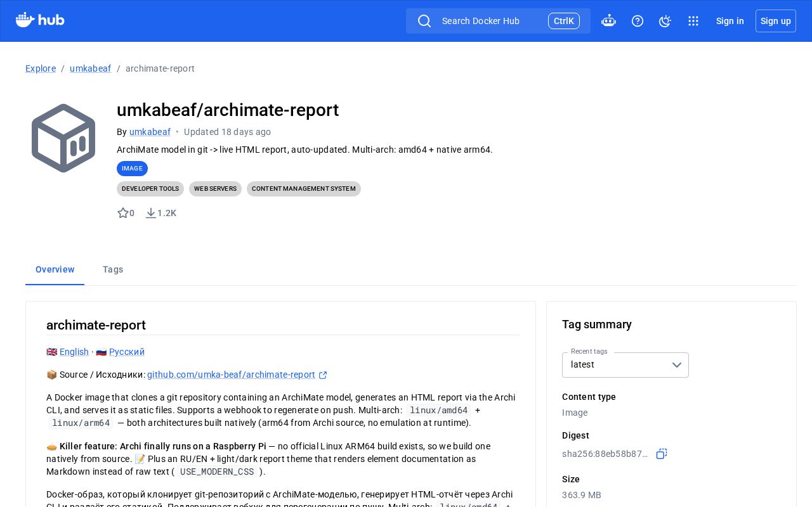The width and height of the screenshot is (812, 507).
Task: Click the downloads arrow icon beside 1.2K
Action: point(151,213)
